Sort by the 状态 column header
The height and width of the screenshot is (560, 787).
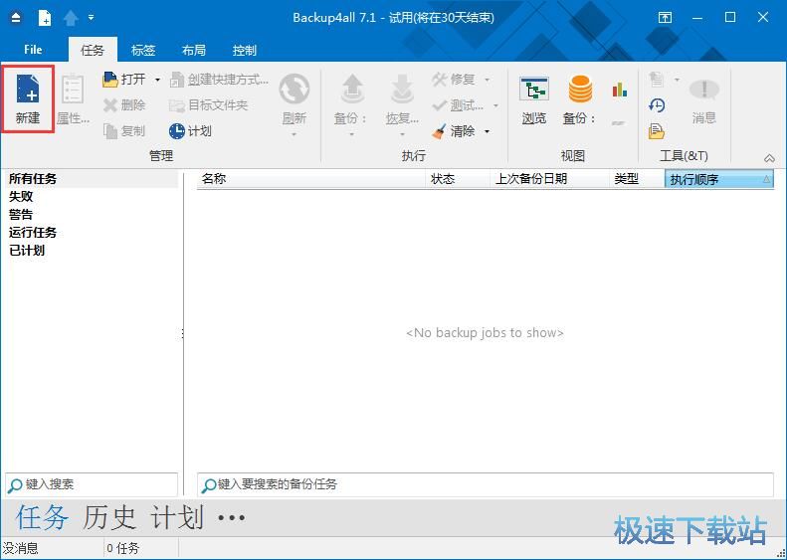tap(458, 179)
